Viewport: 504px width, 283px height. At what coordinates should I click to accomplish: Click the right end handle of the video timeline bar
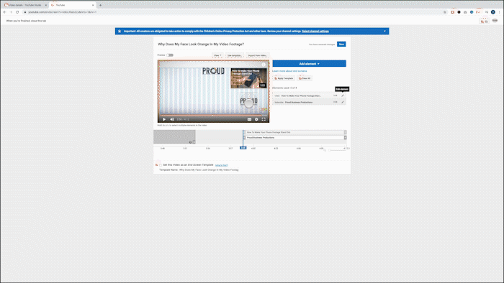click(345, 132)
